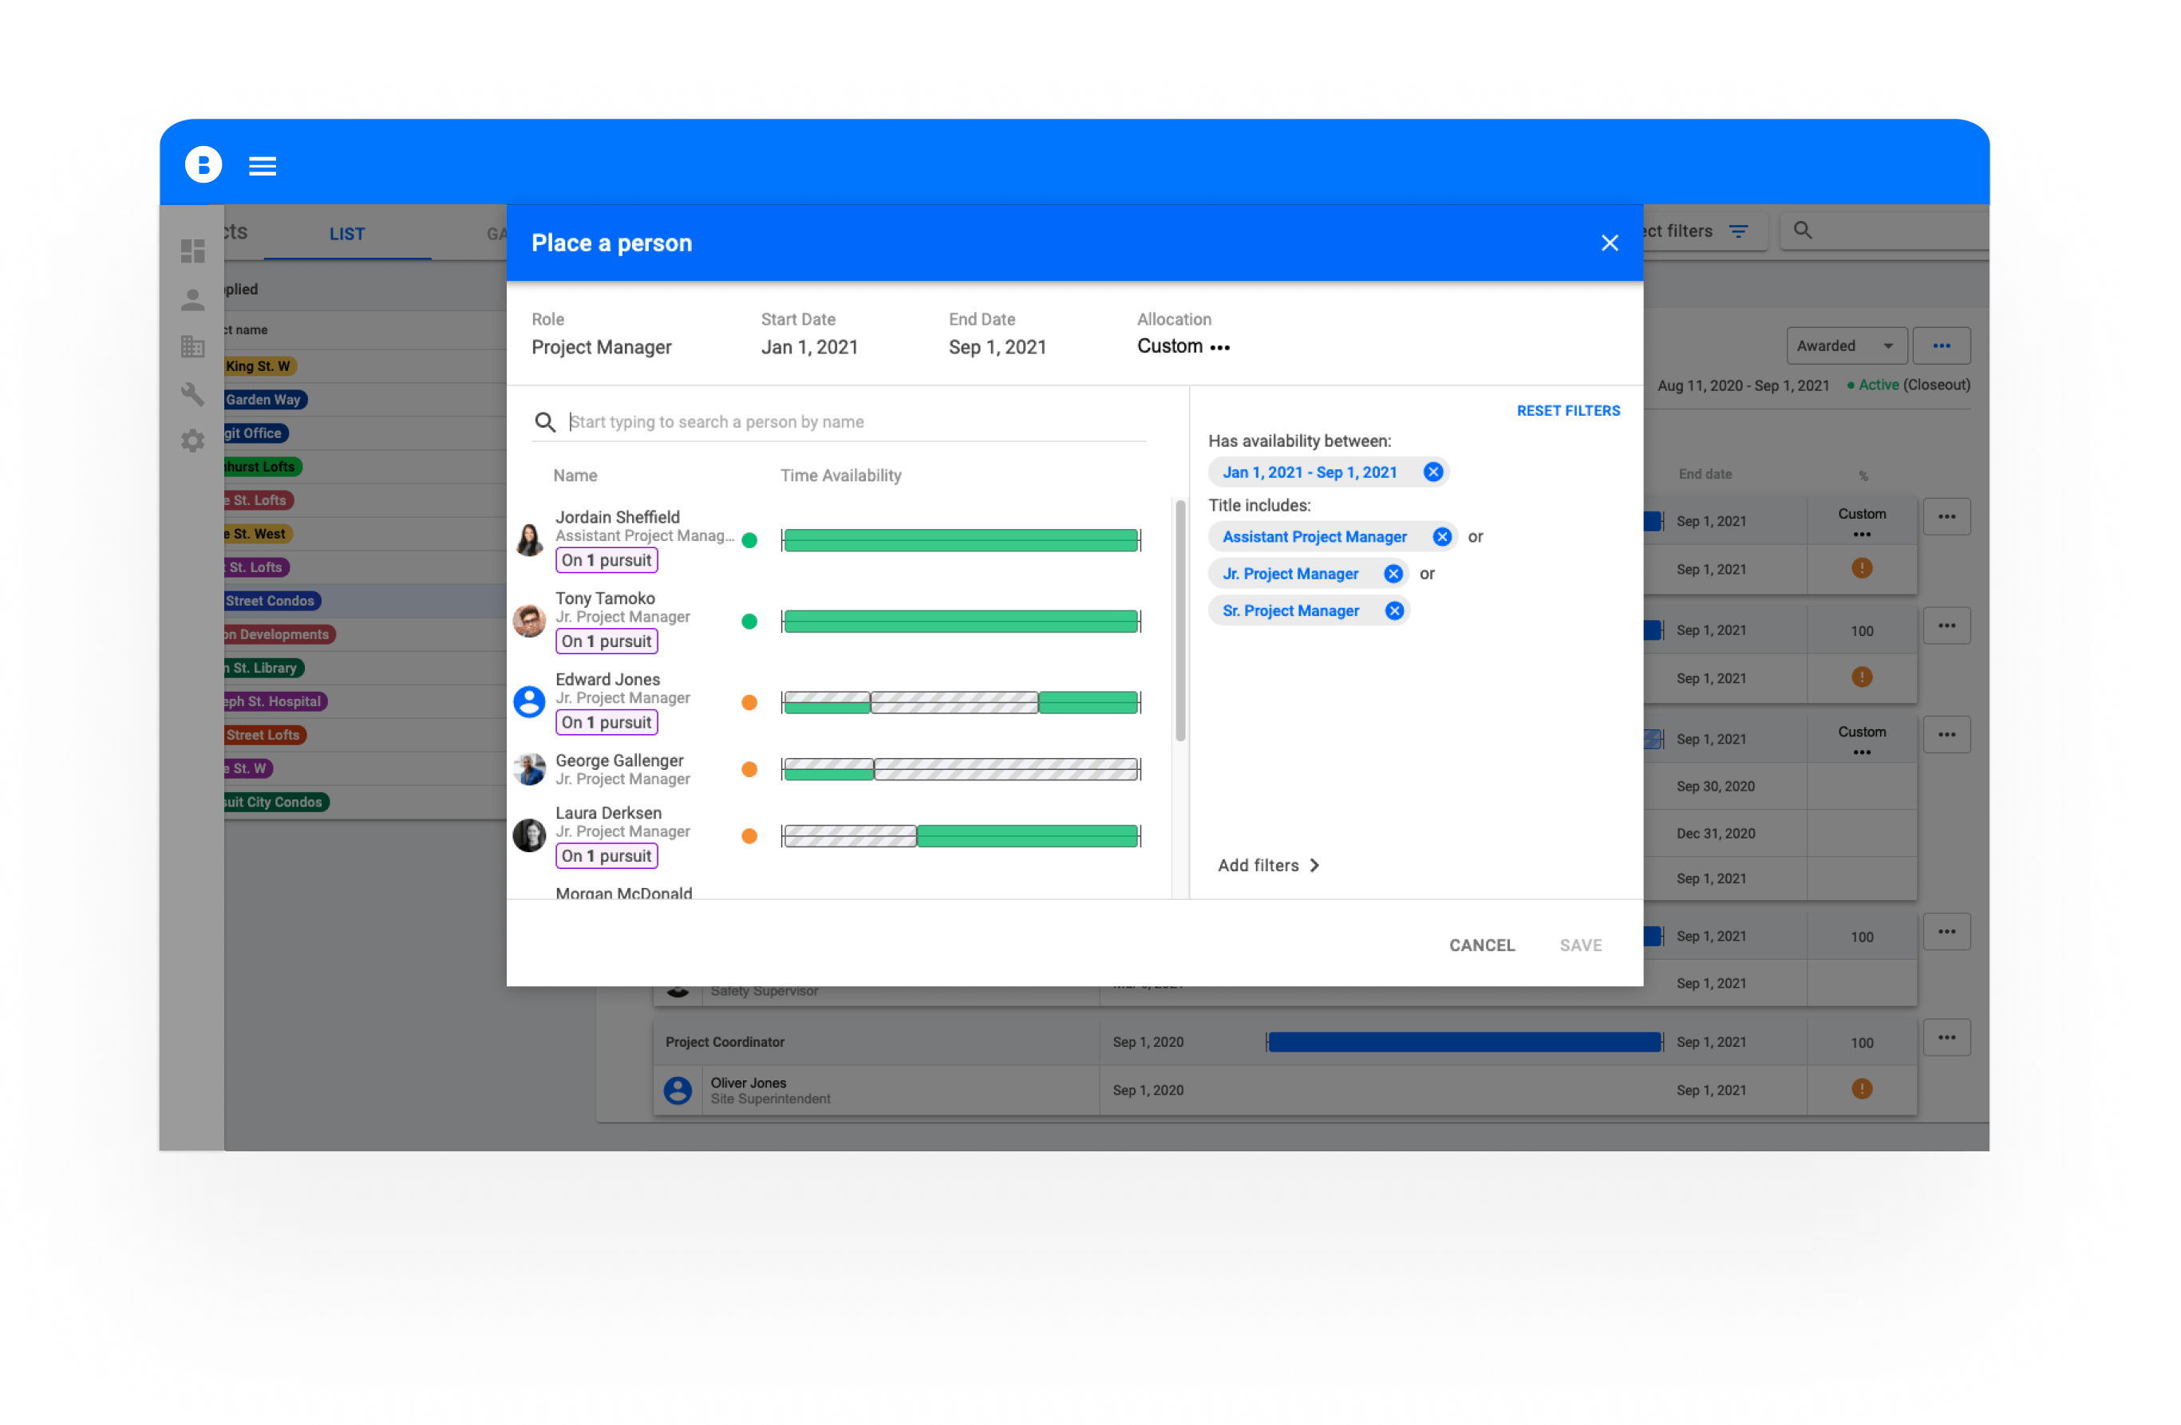The image size is (2181, 1425).
Task: Click the Bridgit B logo icon
Action: pyautogui.click(x=203, y=165)
